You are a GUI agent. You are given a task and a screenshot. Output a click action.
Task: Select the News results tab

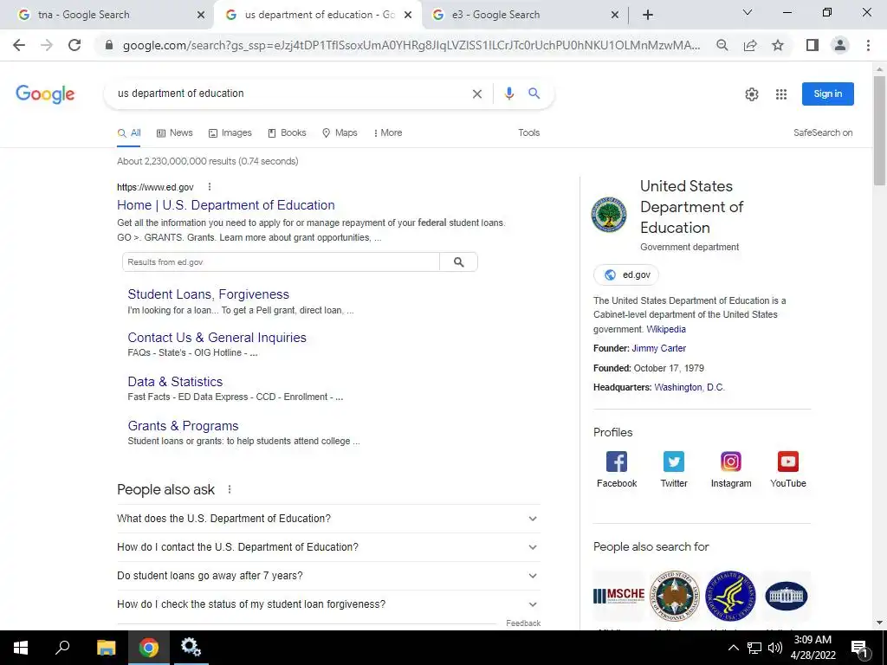pos(175,132)
